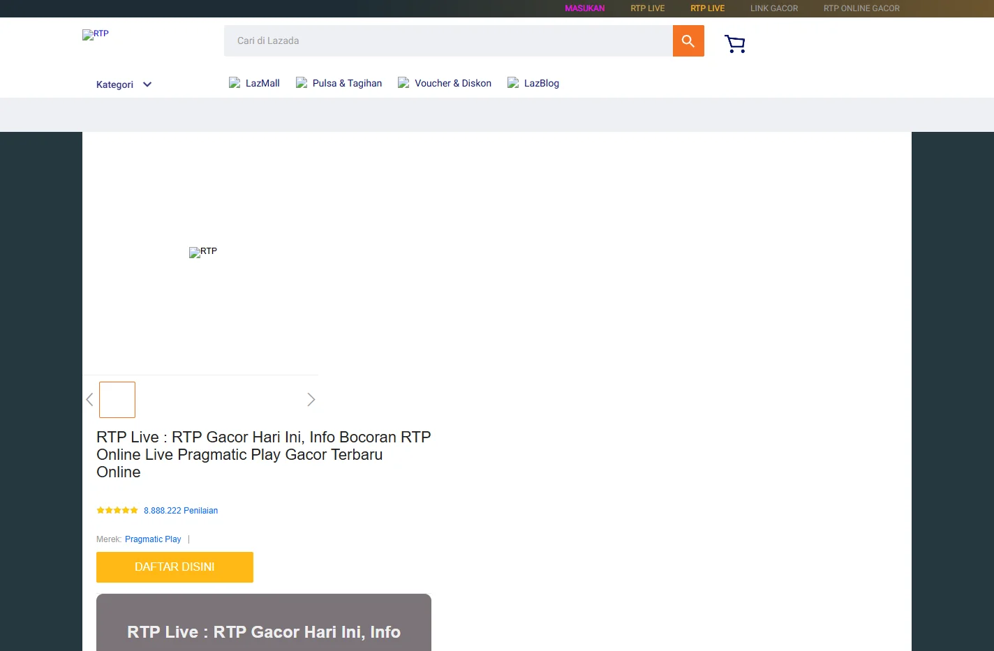The image size is (994, 651).
Task: Show next product thumbnail with right arrow
Action: point(311,400)
